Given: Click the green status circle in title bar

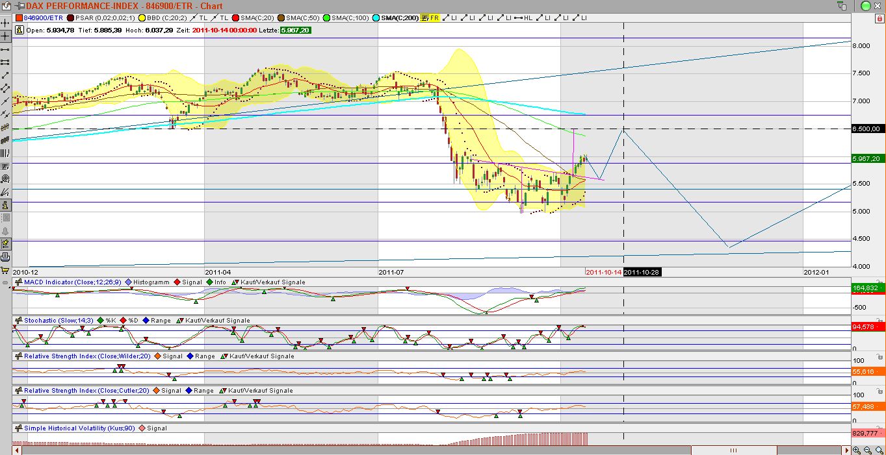Looking at the screenshot, I should click(x=865, y=5).
